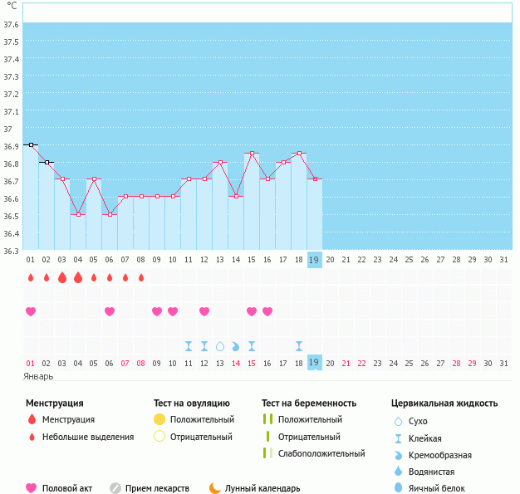Click the grey medication intake legend icon

point(115,488)
